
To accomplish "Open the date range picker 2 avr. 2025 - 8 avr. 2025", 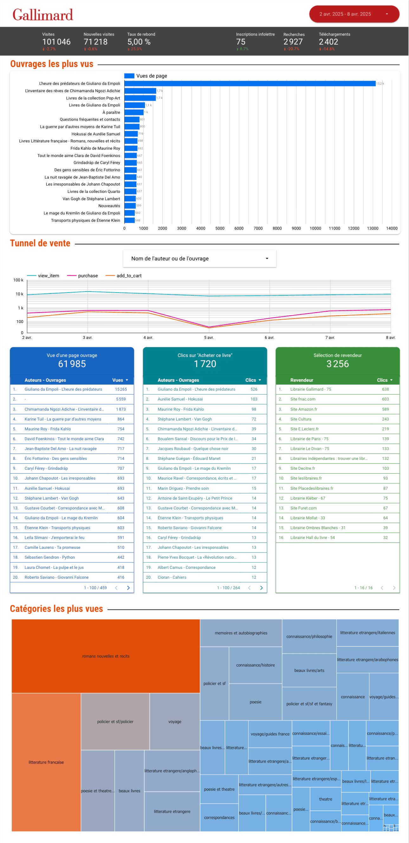I will pos(354,14).
